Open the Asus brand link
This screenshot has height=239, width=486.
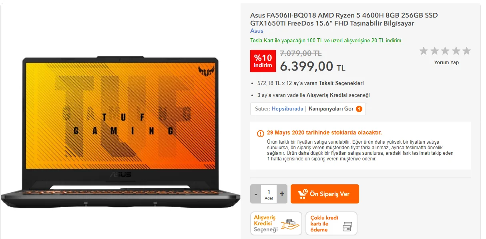257,31
